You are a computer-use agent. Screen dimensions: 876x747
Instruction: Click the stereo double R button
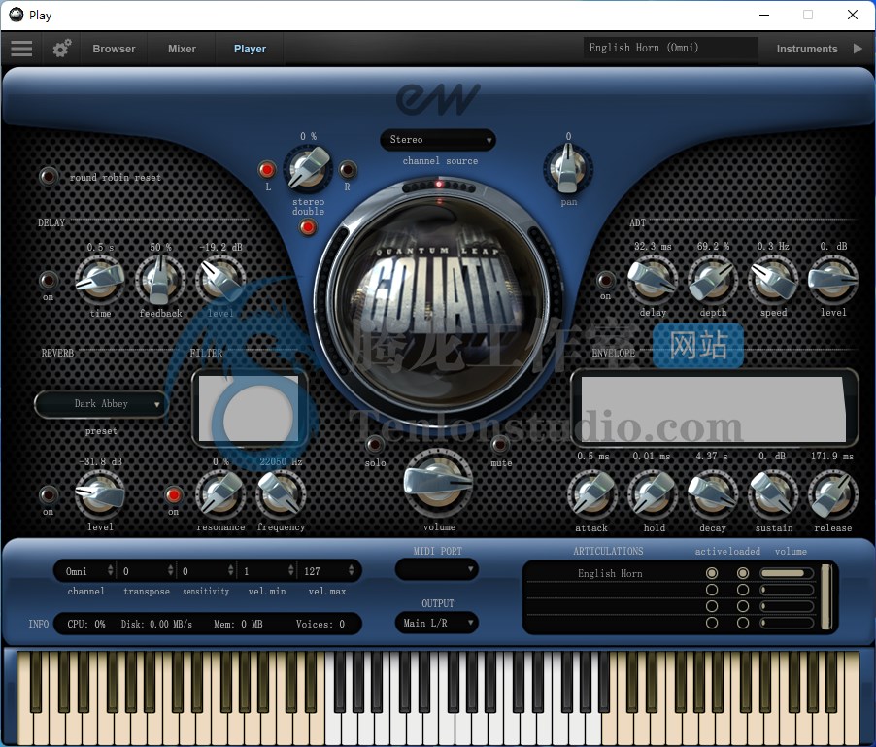point(347,171)
